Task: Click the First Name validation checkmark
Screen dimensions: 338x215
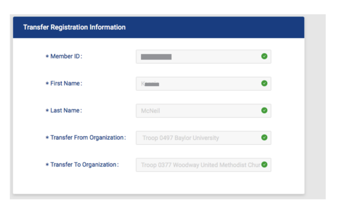Action: [x=264, y=83]
